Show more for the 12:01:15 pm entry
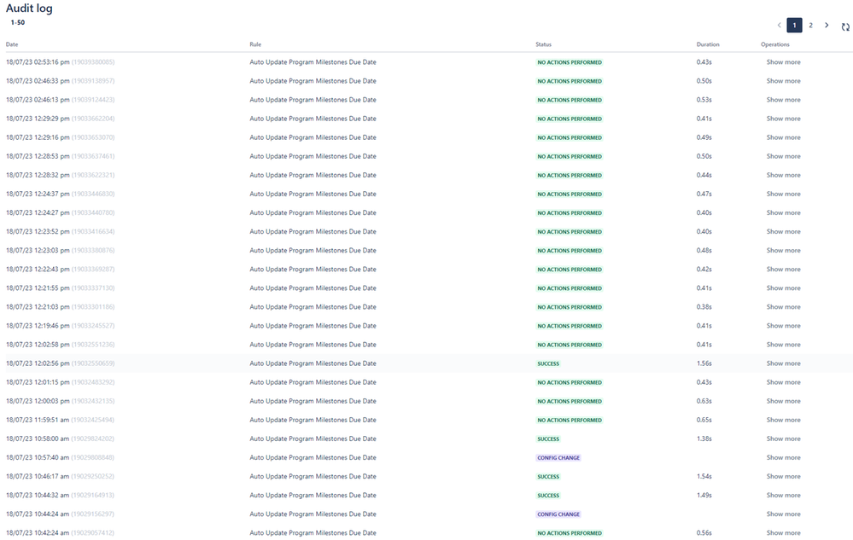Viewport: 853px width, 540px height. (x=783, y=382)
